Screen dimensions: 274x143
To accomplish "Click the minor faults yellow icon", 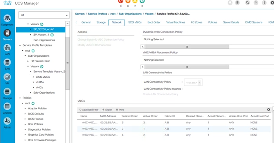I will (x=135, y=2).
